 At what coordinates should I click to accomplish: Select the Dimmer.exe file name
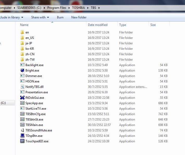point(34,76)
